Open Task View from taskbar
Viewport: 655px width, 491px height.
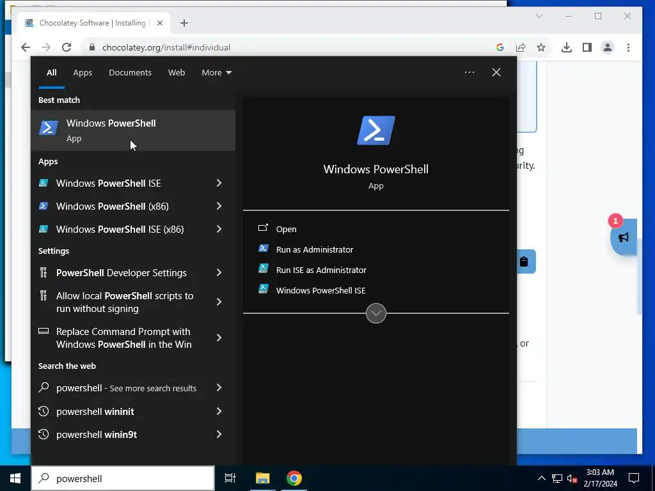(230, 478)
